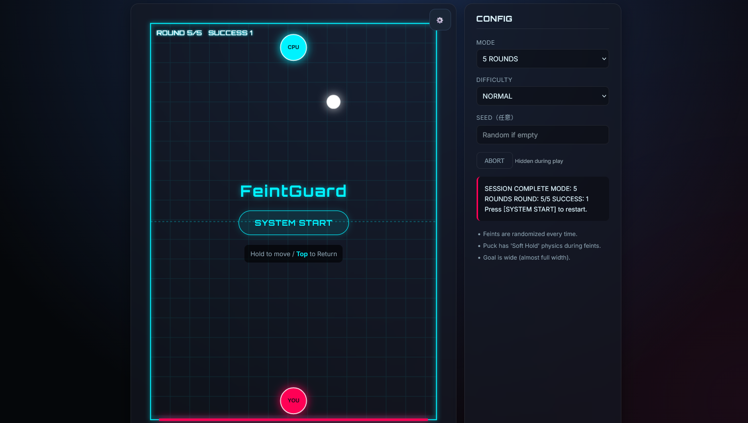Viewport: 748px width, 423px height.
Task: Click the 'Goal is wide' note
Action: tap(526, 258)
